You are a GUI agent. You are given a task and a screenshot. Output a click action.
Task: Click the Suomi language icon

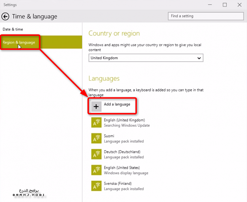[96, 138]
